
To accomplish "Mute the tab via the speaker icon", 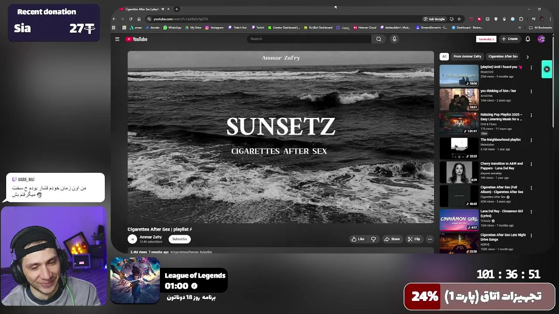I will point(162,9).
